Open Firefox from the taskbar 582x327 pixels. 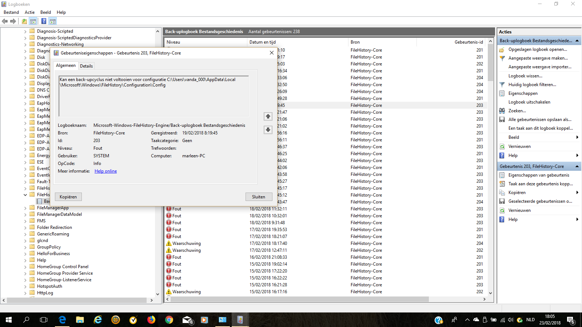[x=151, y=320]
